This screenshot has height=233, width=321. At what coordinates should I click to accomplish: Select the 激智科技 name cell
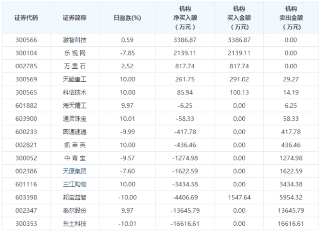[x=75, y=40]
